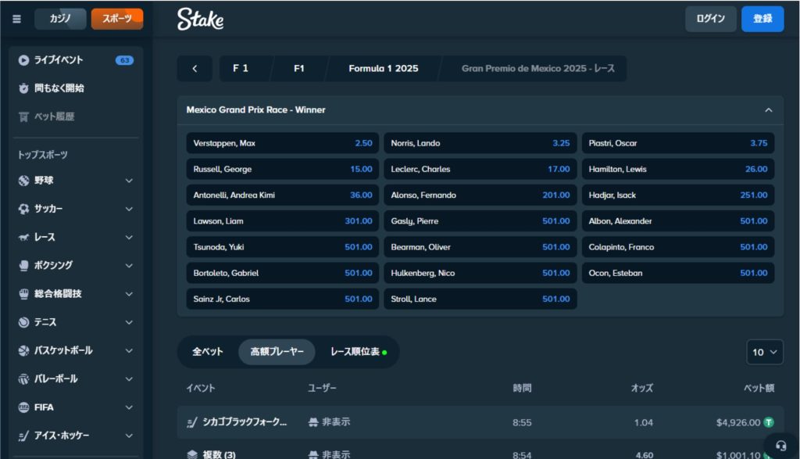Click the soccer ball sidebar icon
The image size is (800, 459).
23,209
